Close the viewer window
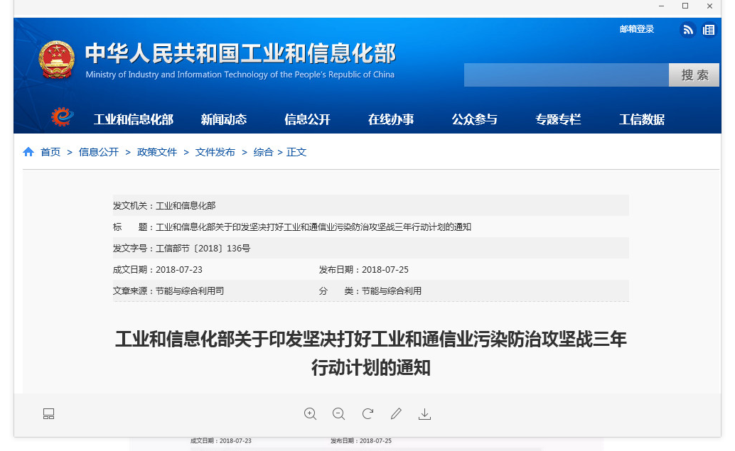Viewport: 735px width, 451px height. [709, 6]
